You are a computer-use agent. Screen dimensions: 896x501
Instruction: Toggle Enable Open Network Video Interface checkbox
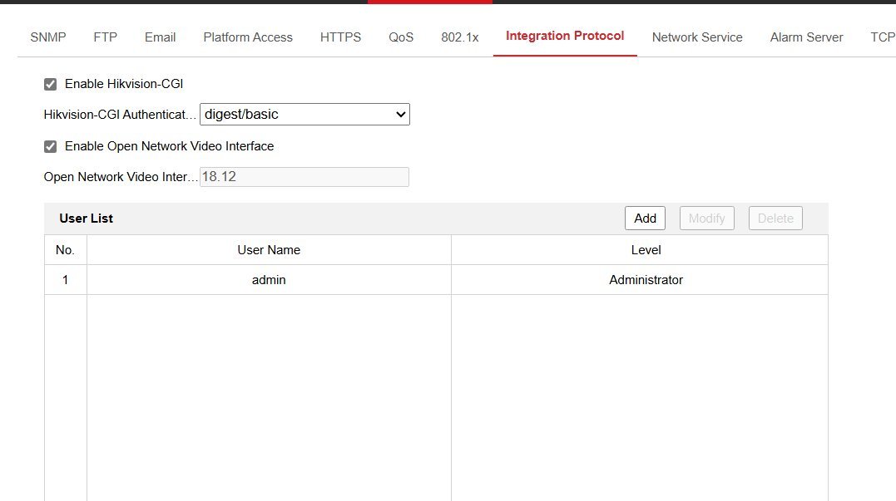[x=50, y=146]
